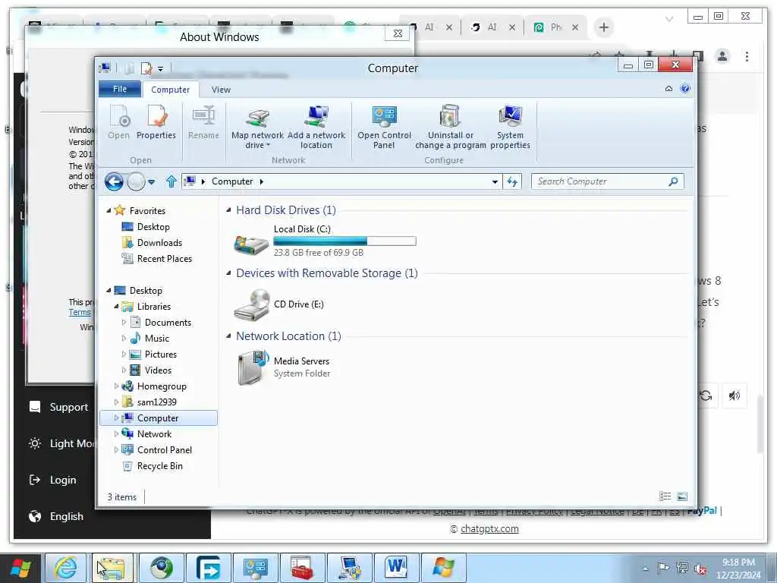777x583 pixels.
Task: Open Internet Explorer from the taskbar
Action: (67, 568)
